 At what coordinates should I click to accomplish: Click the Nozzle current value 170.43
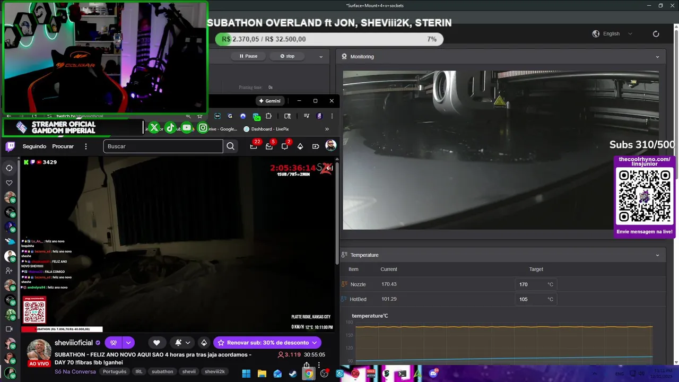tap(389, 284)
